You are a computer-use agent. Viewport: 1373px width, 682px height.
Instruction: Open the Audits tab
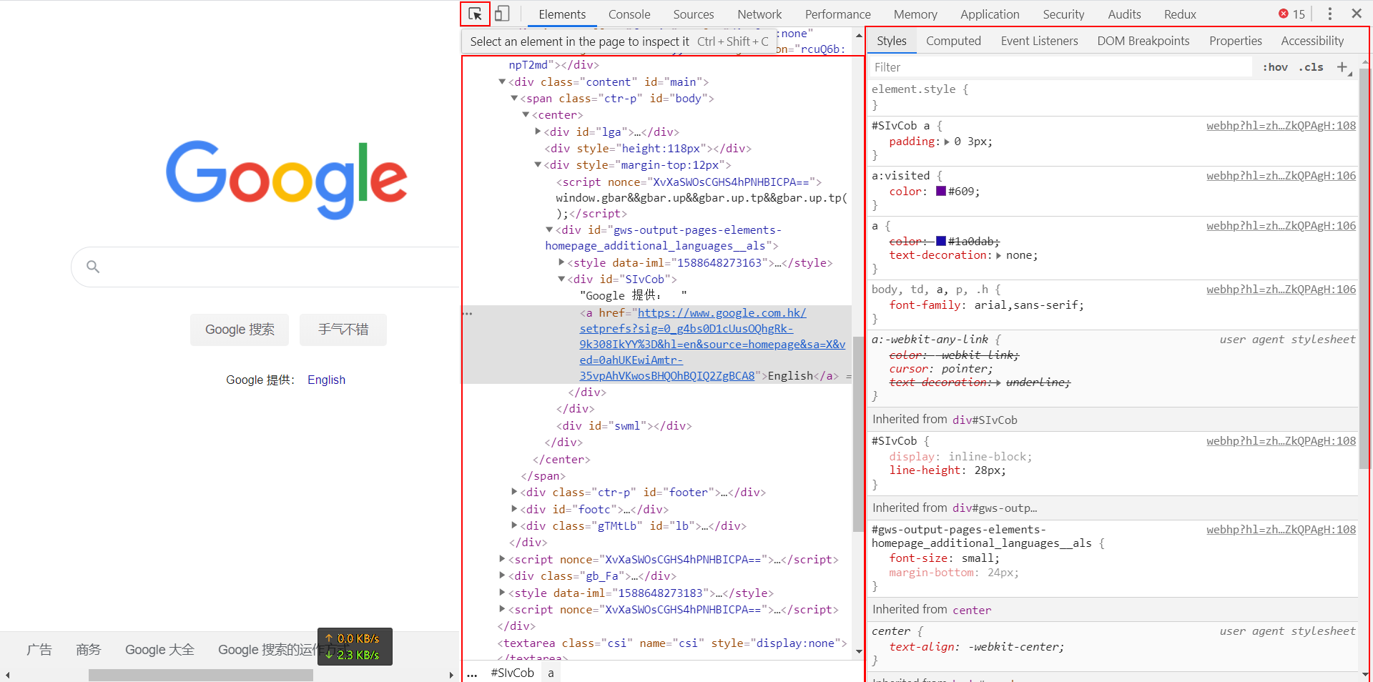(1124, 14)
